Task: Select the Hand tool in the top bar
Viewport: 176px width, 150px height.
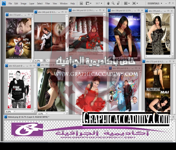Action: coord(108,3)
